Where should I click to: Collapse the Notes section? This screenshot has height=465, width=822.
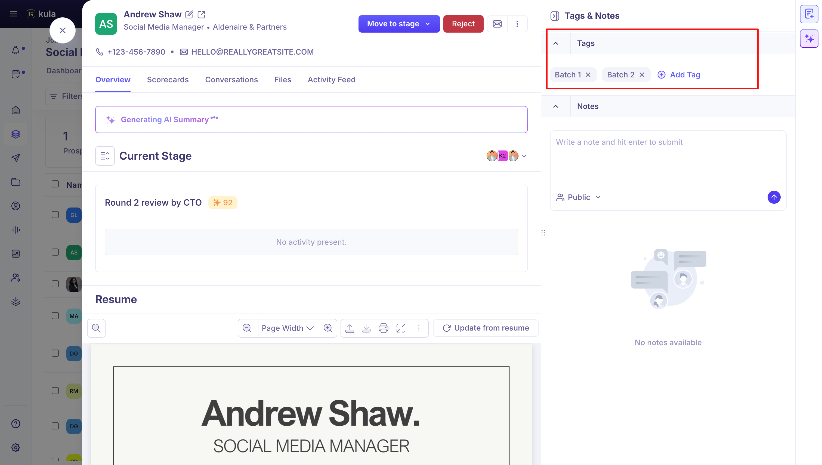point(555,106)
